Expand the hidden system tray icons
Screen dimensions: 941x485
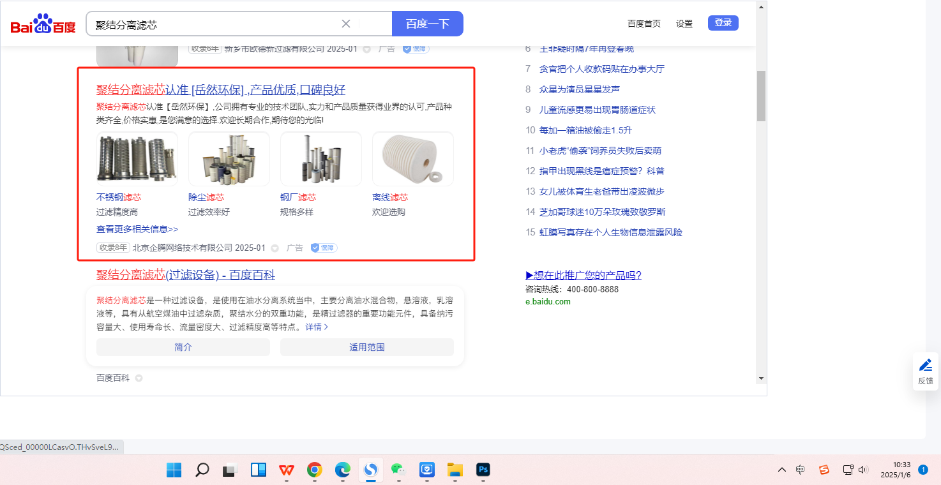pyautogui.click(x=781, y=470)
